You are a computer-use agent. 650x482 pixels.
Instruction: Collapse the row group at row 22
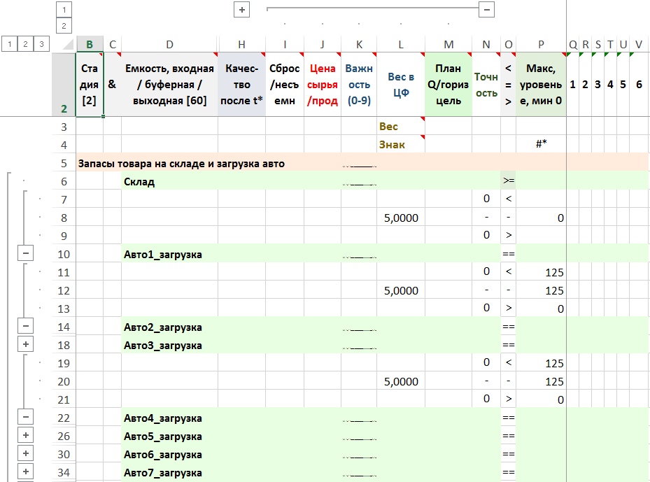[x=26, y=418]
